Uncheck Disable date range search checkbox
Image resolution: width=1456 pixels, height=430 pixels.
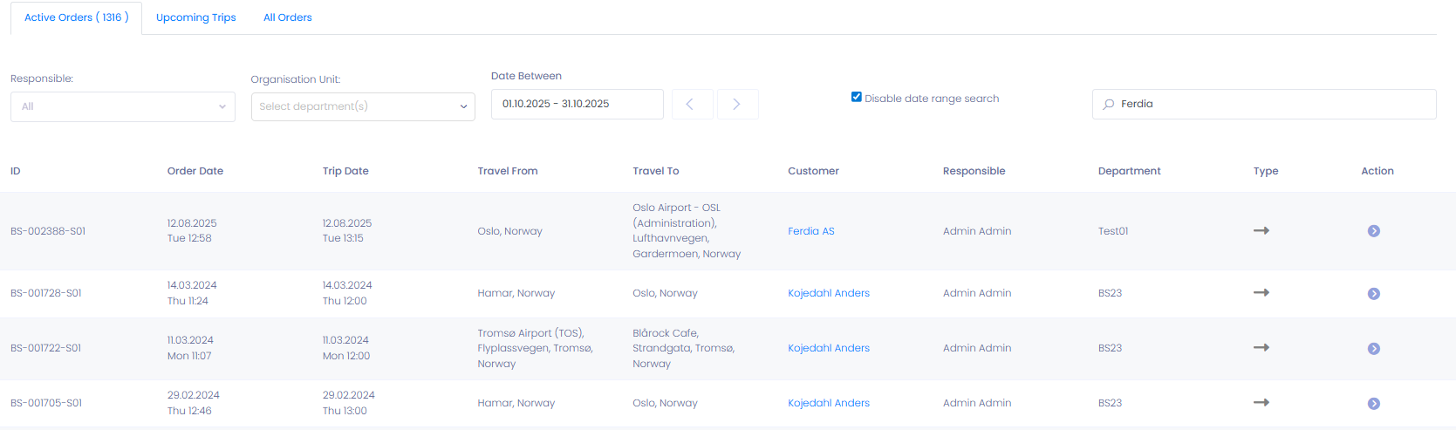point(857,97)
